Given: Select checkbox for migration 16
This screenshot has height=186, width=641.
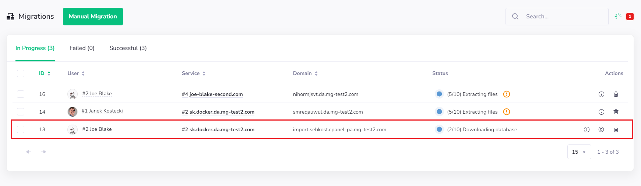Looking at the screenshot, I should click(x=21, y=94).
